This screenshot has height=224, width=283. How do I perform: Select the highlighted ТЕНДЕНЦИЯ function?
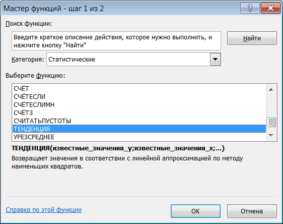click(139, 129)
